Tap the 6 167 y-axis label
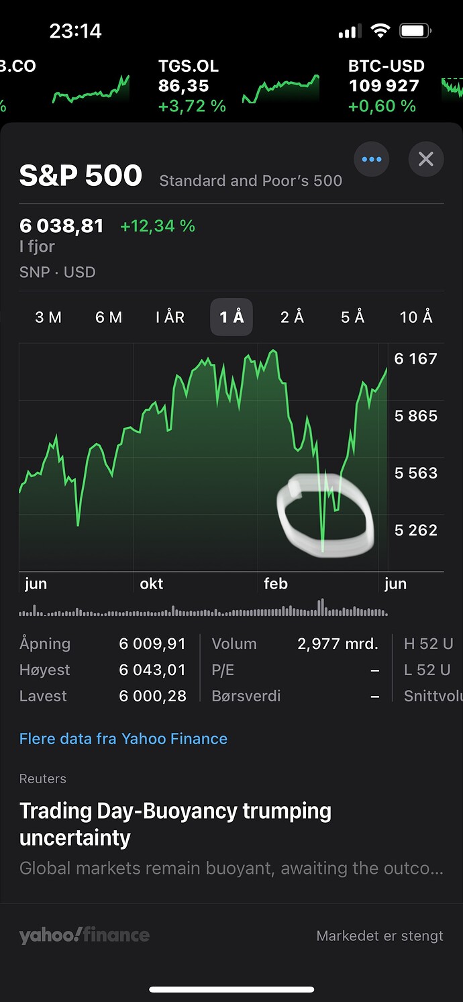This screenshot has width=463, height=1002. coord(416,358)
